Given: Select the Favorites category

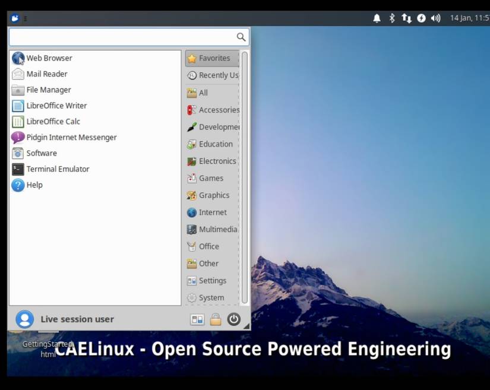Looking at the screenshot, I should click(212, 58).
